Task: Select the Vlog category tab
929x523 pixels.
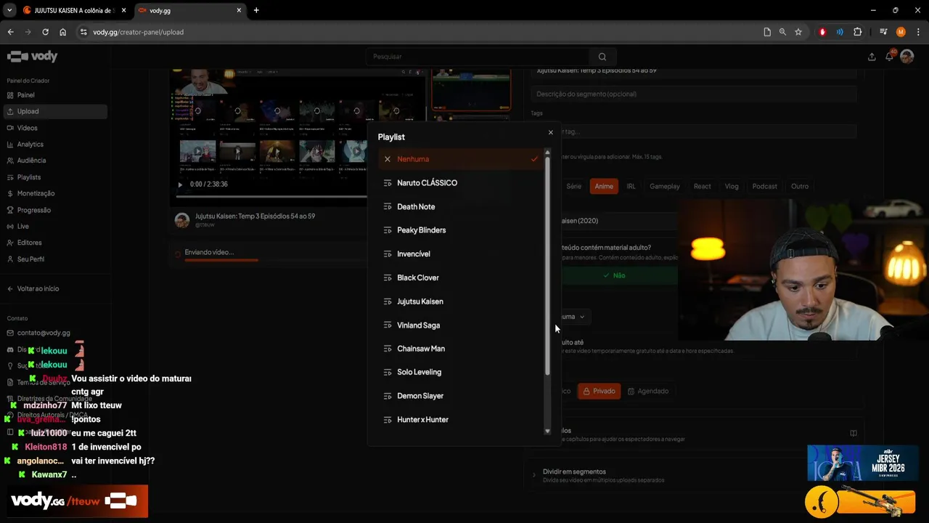Action: coord(732,187)
